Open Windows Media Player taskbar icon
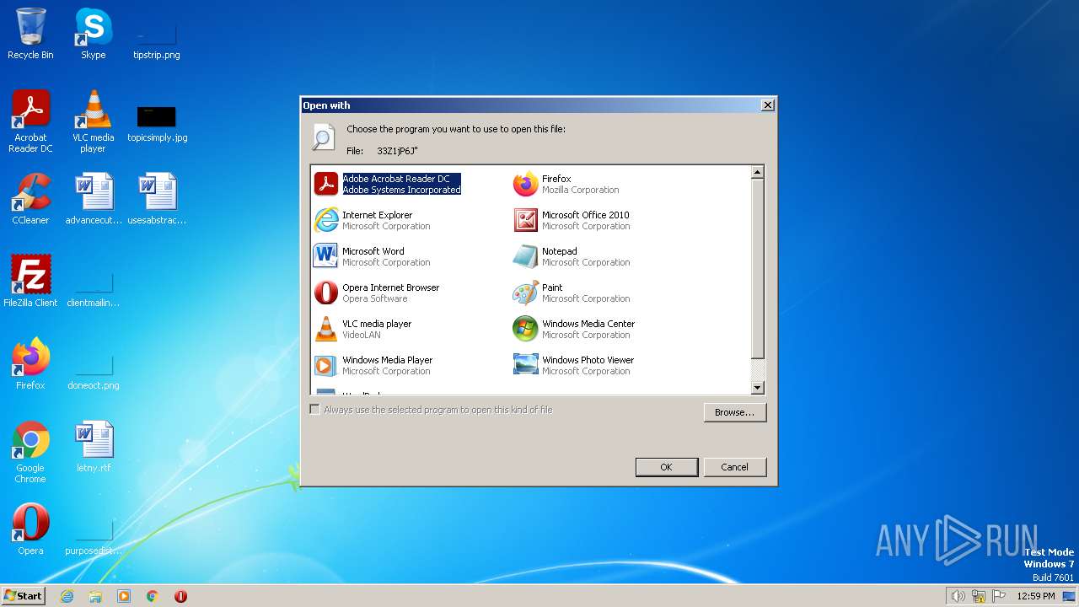Screen dimensions: 1079x607 [124, 596]
